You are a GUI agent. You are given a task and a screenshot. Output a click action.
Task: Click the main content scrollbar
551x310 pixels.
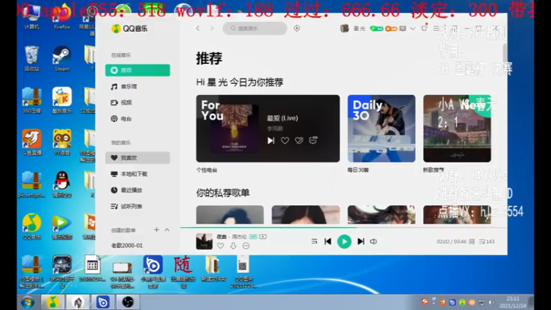point(505,53)
